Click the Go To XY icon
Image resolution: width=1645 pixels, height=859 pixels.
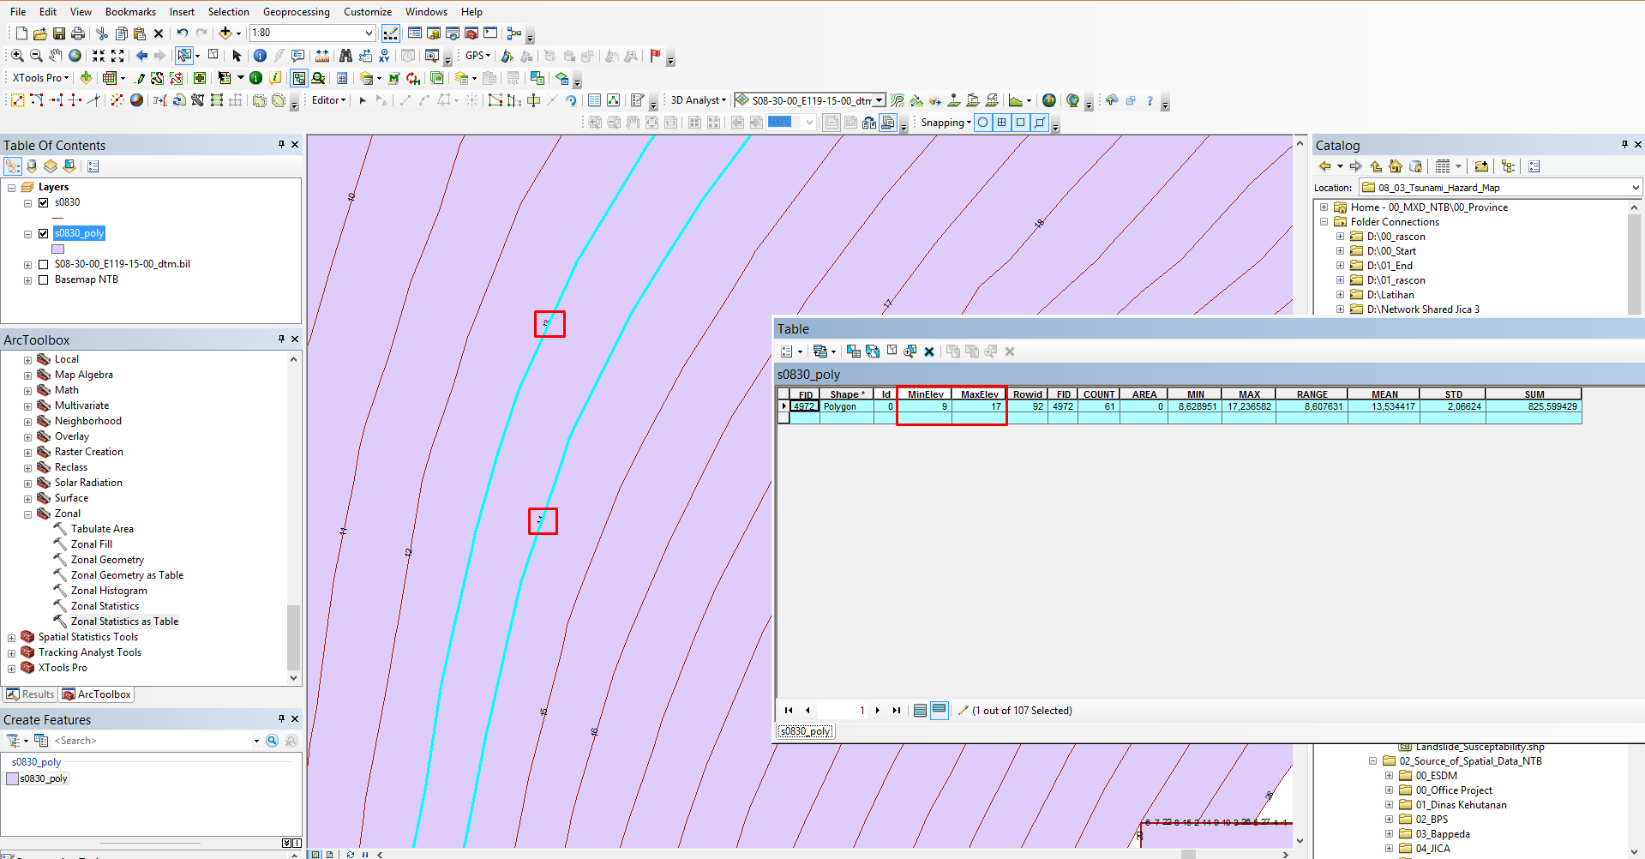(384, 56)
